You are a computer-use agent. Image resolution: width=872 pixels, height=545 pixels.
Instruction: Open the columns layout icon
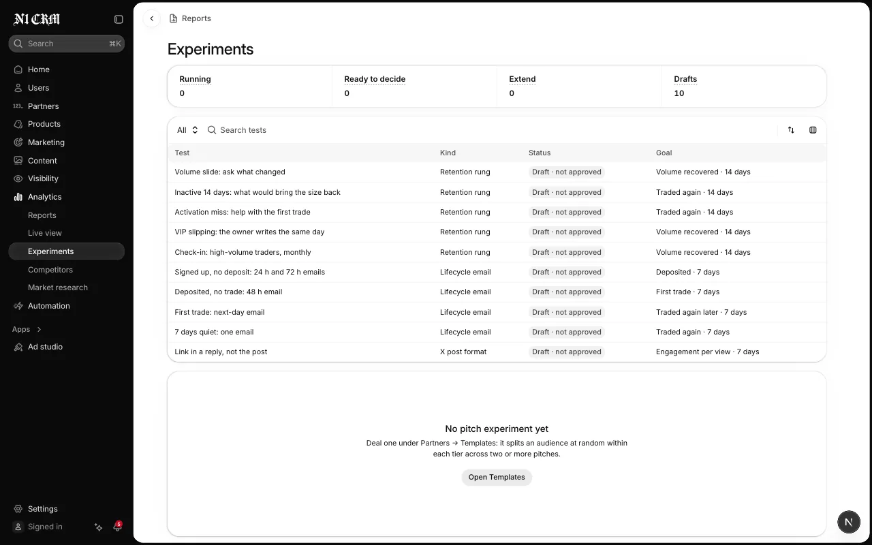click(x=813, y=130)
